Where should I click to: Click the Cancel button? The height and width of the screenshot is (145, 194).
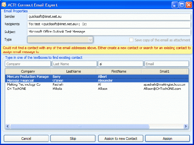[26, 139]
